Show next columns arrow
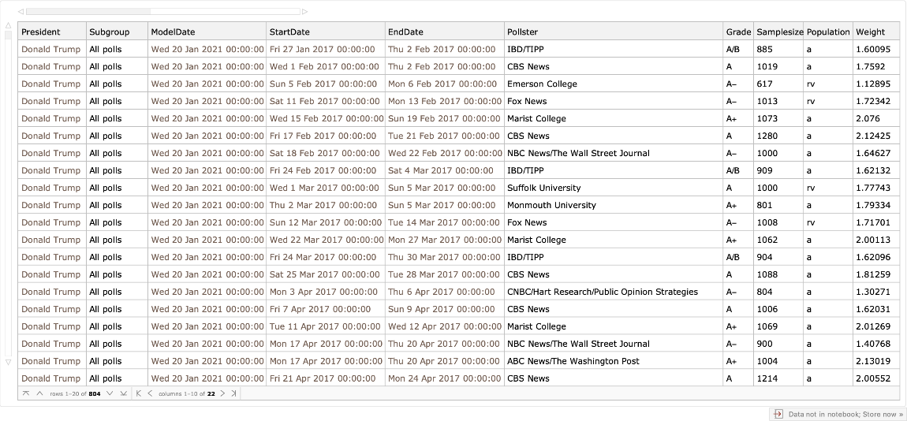 pos(222,393)
